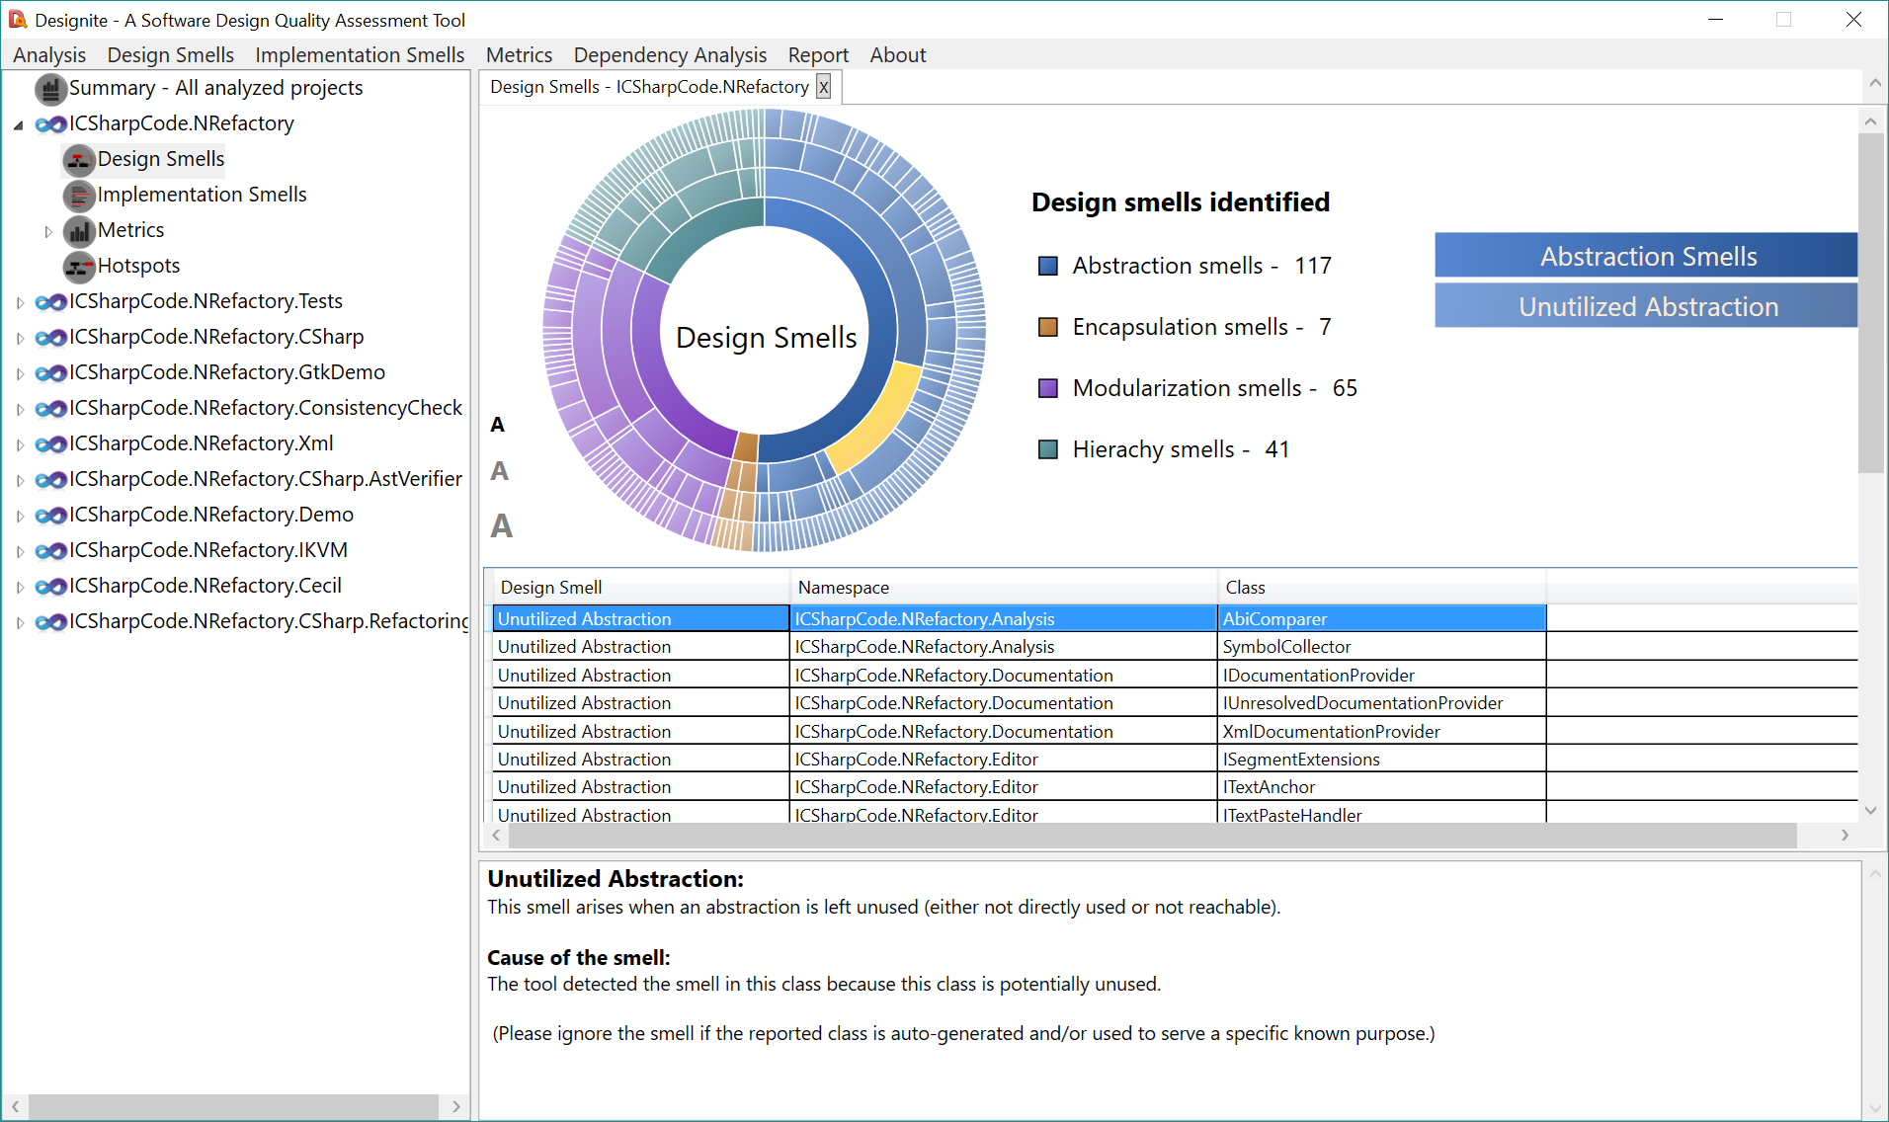1889x1122 pixels.
Task: Click the Abstraction Smells button
Action: [1645, 256]
